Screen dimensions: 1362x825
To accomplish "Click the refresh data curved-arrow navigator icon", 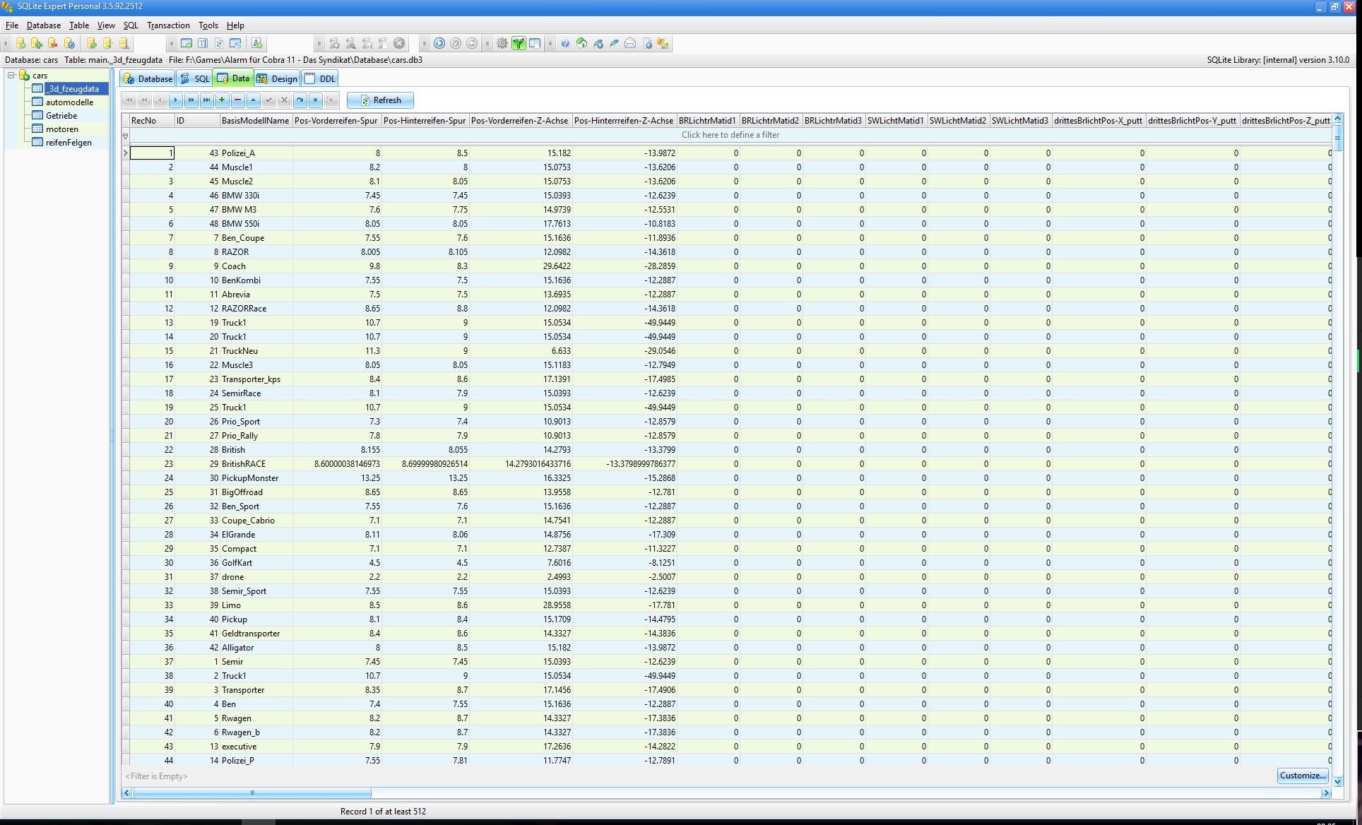I will tap(300, 100).
